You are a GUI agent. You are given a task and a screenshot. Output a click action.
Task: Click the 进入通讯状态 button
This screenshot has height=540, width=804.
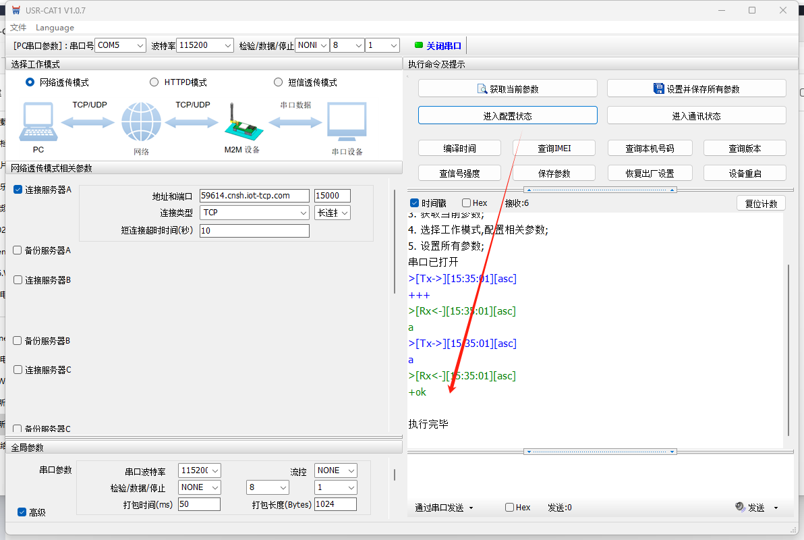pos(696,116)
